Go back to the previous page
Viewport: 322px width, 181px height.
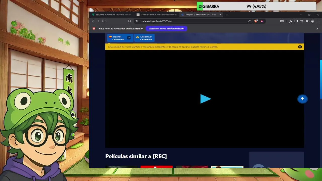pyautogui.click(x=93, y=21)
